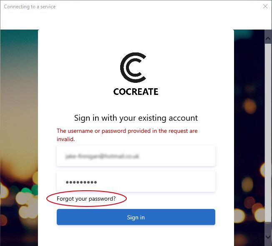Click the scrollbar up arrow
This screenshot has width=272, height=246.
pos(268,38)
